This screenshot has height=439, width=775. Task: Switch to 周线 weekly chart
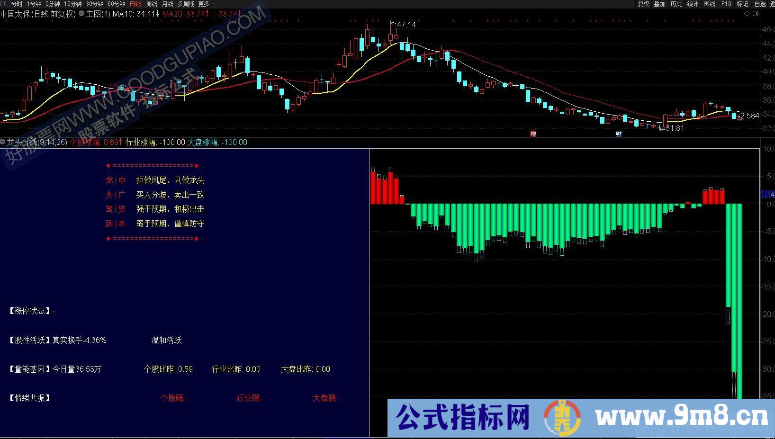point(152,4)
